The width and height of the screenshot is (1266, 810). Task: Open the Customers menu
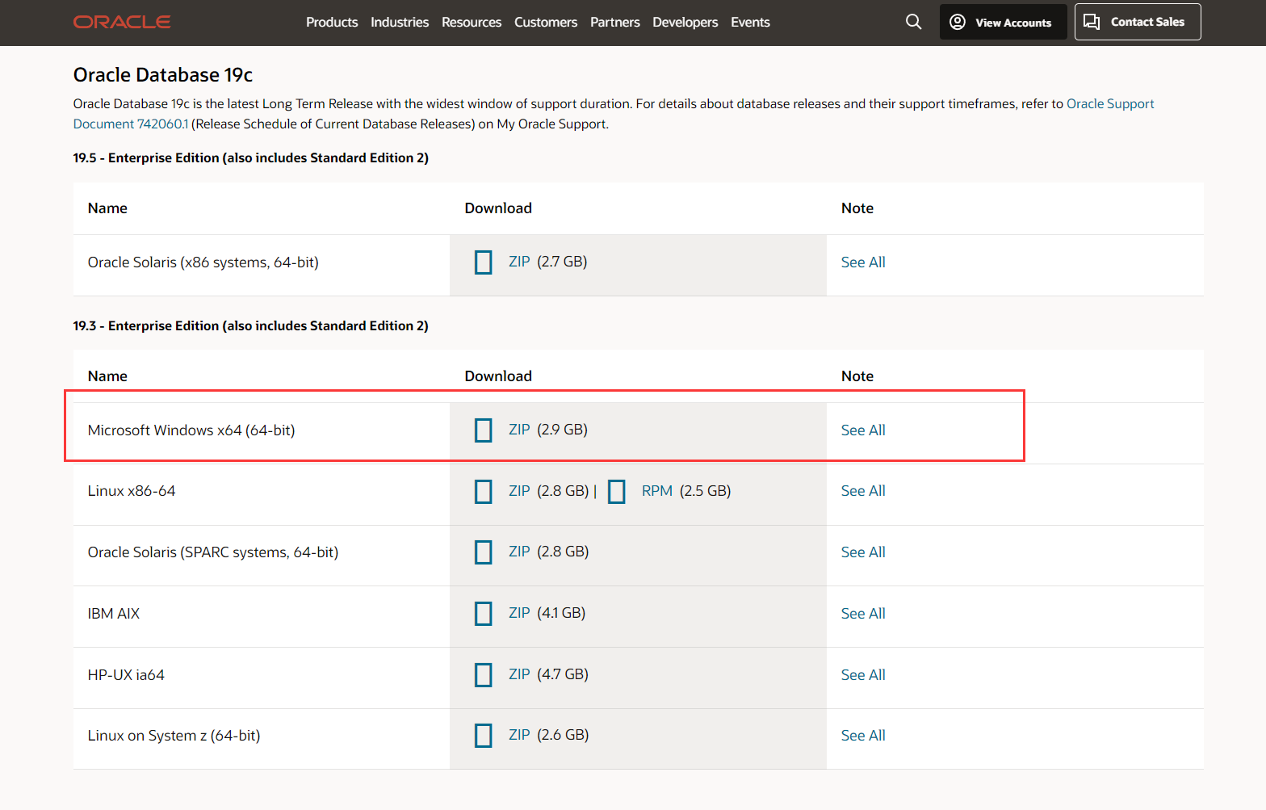coord(546,22)
